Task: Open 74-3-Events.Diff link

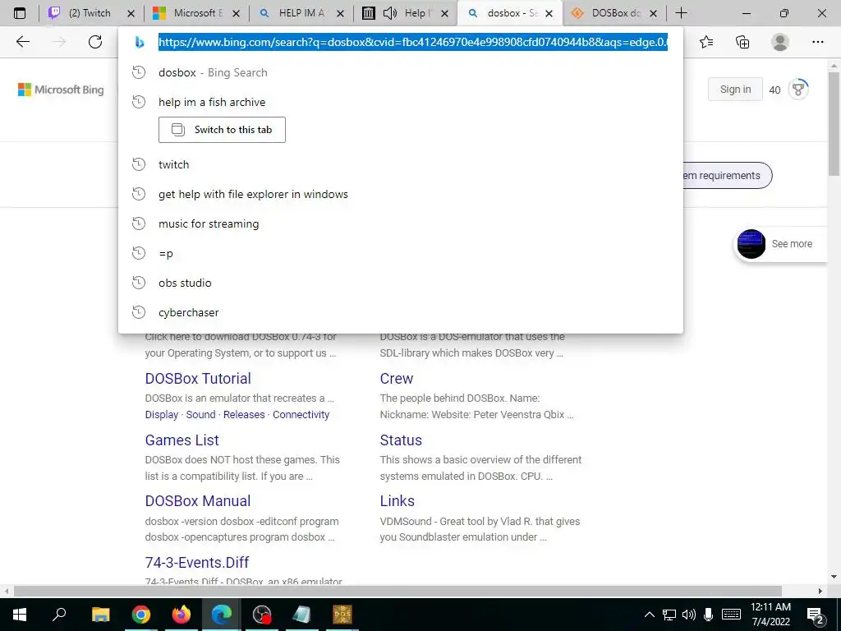Action: pos(197,562)
